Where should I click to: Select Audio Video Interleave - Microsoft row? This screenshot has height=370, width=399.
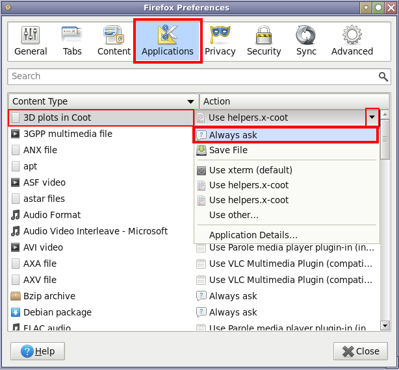coord(101,232)
